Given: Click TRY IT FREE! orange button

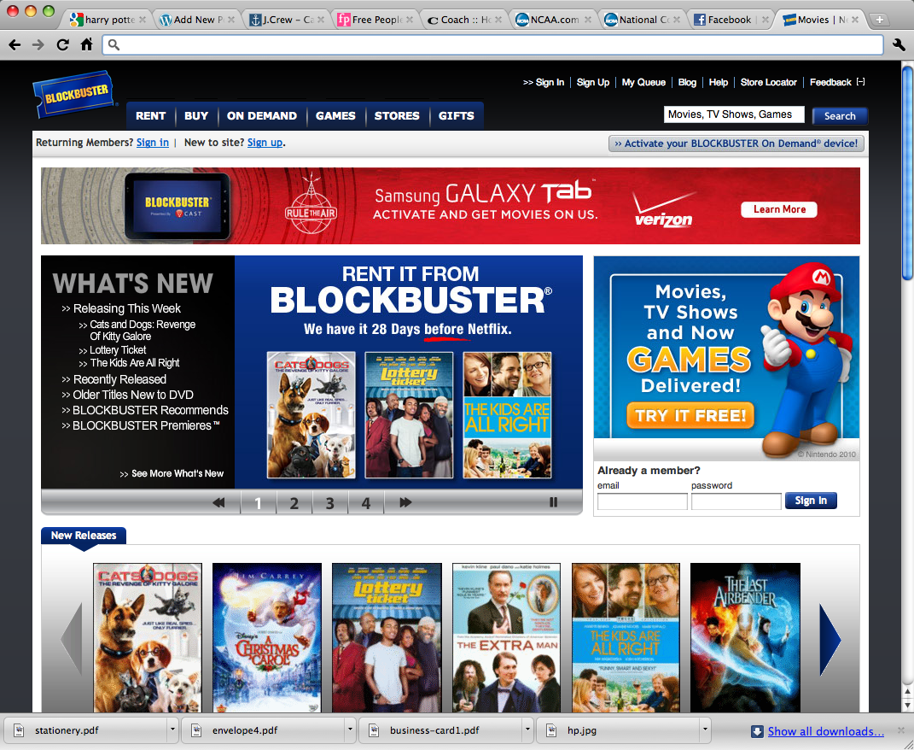Looking at the screenshot, I should (690, 415).
